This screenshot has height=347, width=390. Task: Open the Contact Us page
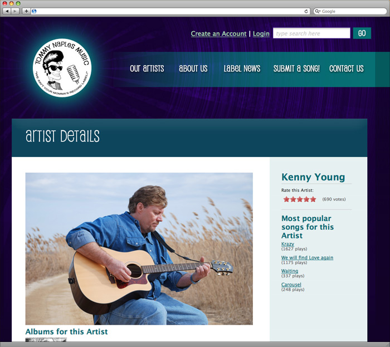coord(346,69)
